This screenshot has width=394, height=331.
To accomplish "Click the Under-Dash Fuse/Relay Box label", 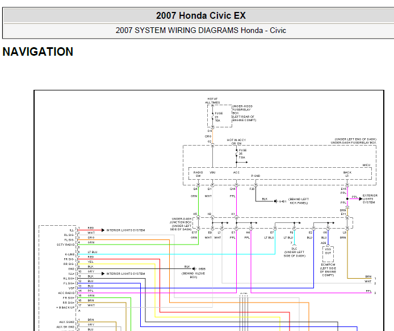I will pyautogui.click(x=354, y=142).
